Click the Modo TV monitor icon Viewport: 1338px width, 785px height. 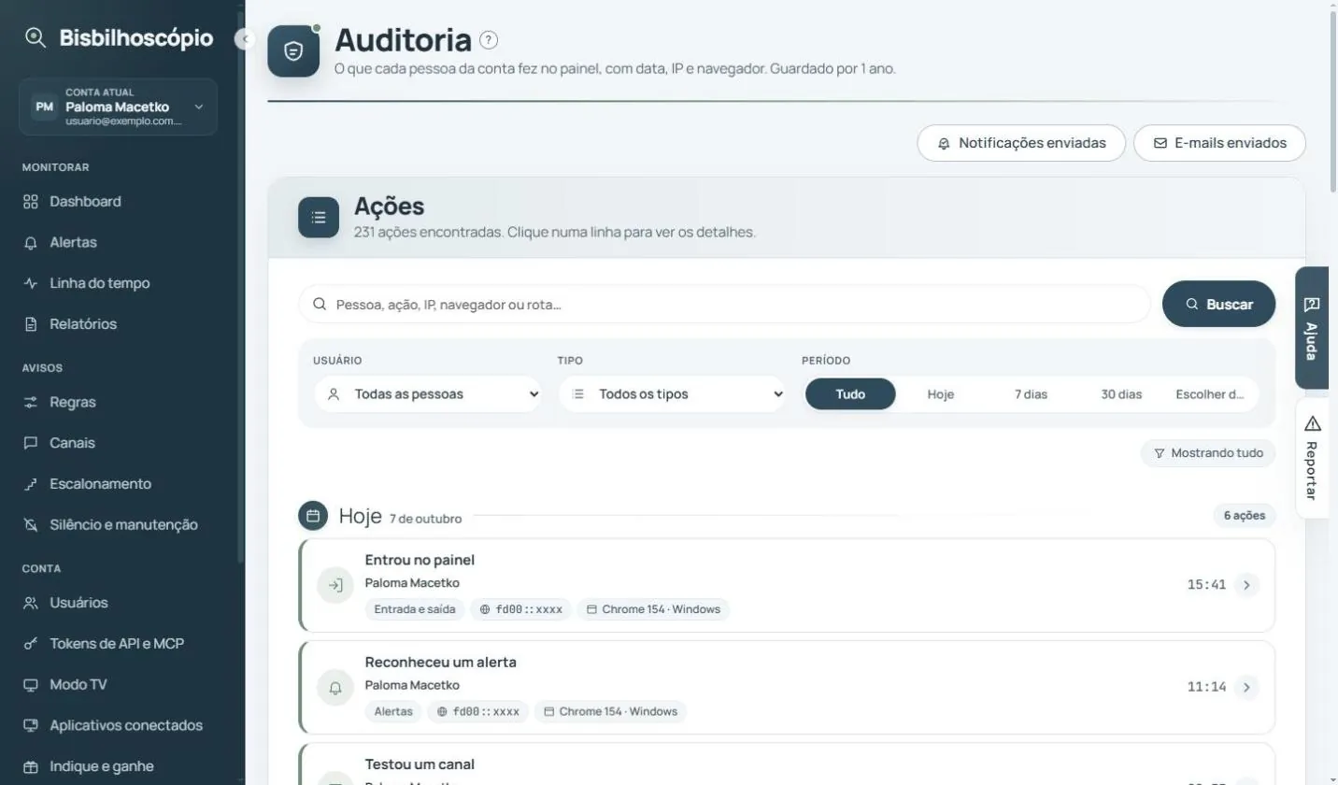coord(31,684)
